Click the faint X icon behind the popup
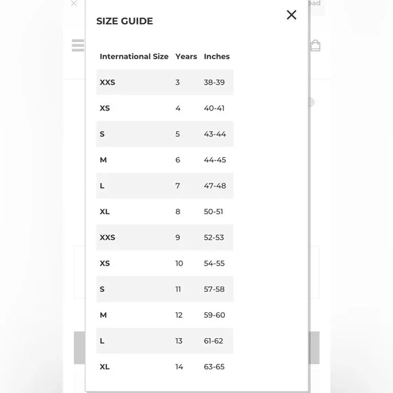Viewport: 393px width, 393px height. pos(74,3)
